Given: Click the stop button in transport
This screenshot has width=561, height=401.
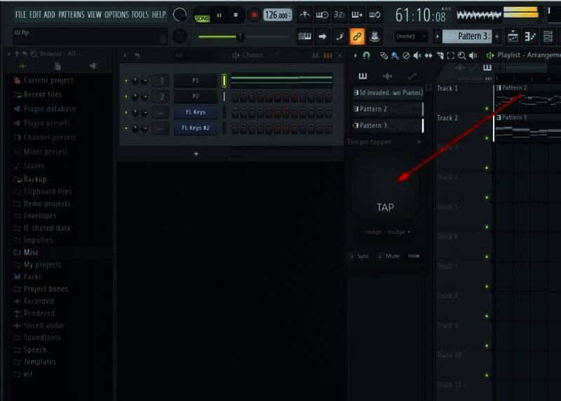Looking at the screenshot, I should pyautogui.click(x=236, y=15).
